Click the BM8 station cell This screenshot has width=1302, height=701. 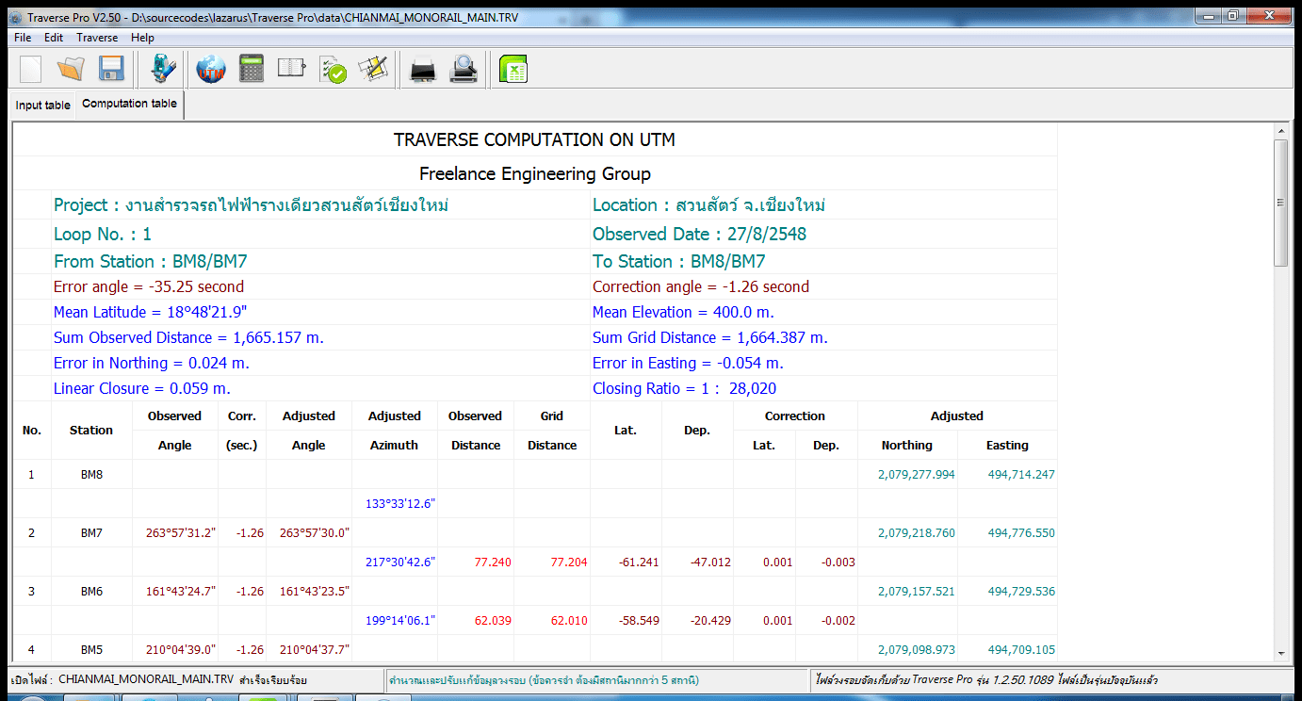tap(91, 474)
